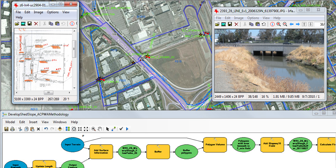
Task: Open file in the JPG IrfanView window
Action: [217, 24]
